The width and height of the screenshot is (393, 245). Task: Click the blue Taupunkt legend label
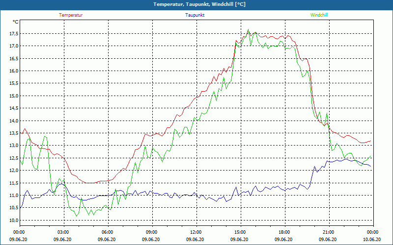coord(195,15)
